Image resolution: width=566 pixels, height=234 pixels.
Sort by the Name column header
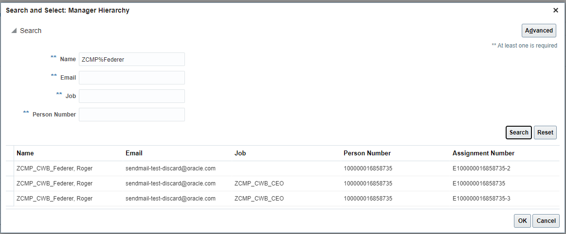(x=25, y=153)
